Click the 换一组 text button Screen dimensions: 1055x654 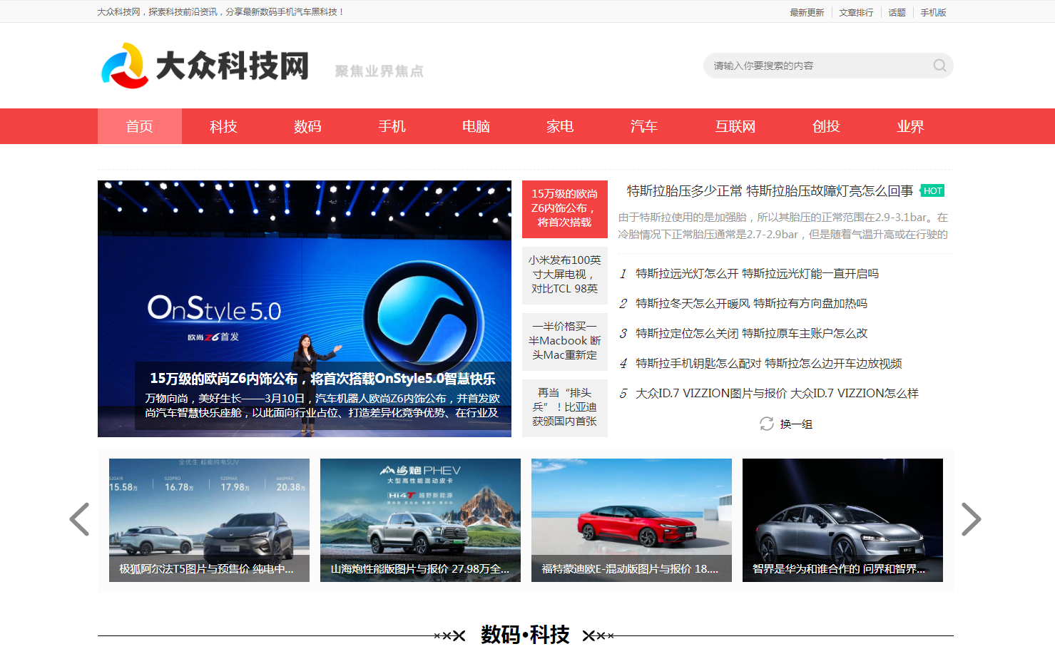(796, 424)
